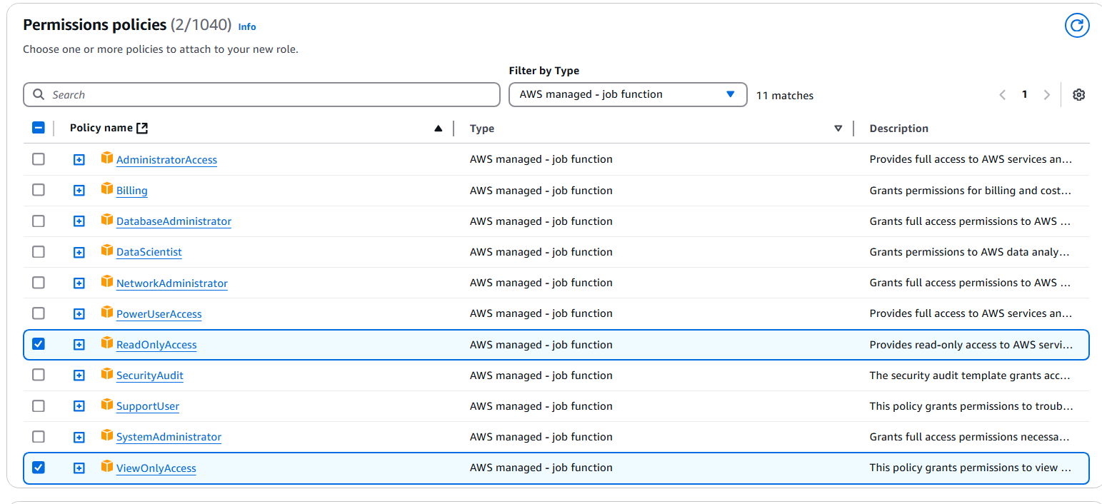Expand the DatabaseAdministrator policy details

[x=79, y=221]
